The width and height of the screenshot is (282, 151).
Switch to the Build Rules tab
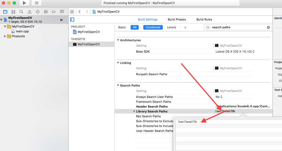tap(204, 19)
